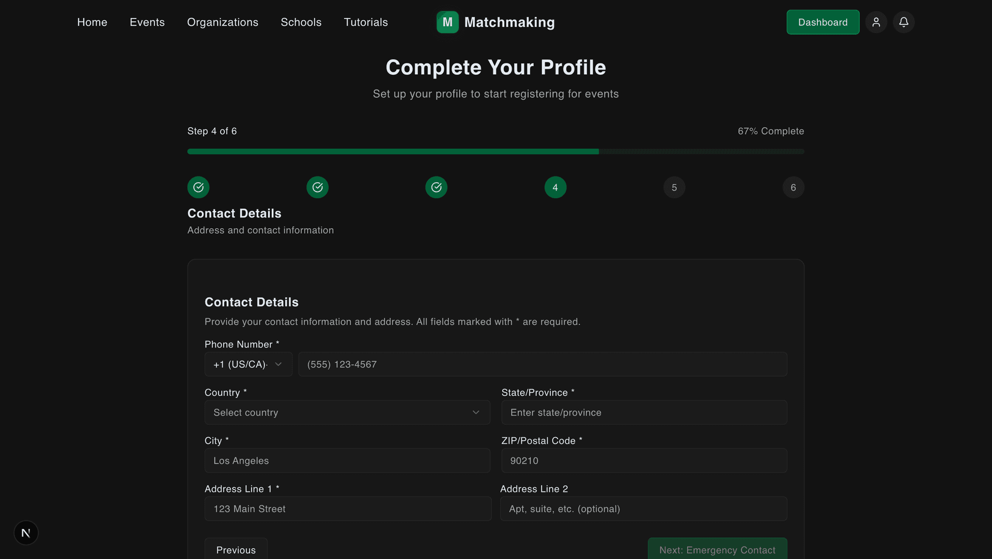Focus the State/Province input field
Viewport: 992px width, 559px height.
[x=644, y=412]
